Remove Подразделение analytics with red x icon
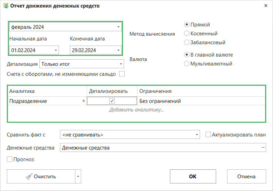The width and height of the screenshot is (273, 191). [x=84, y=101]
